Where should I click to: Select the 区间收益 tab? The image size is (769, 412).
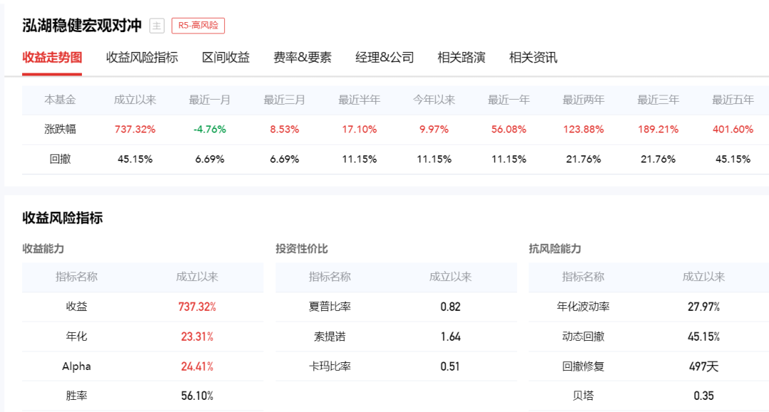click(x=226, y=58)
